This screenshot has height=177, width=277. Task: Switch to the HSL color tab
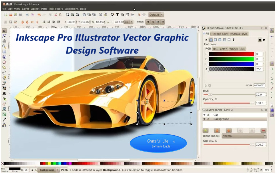click(x=215, y=49)
